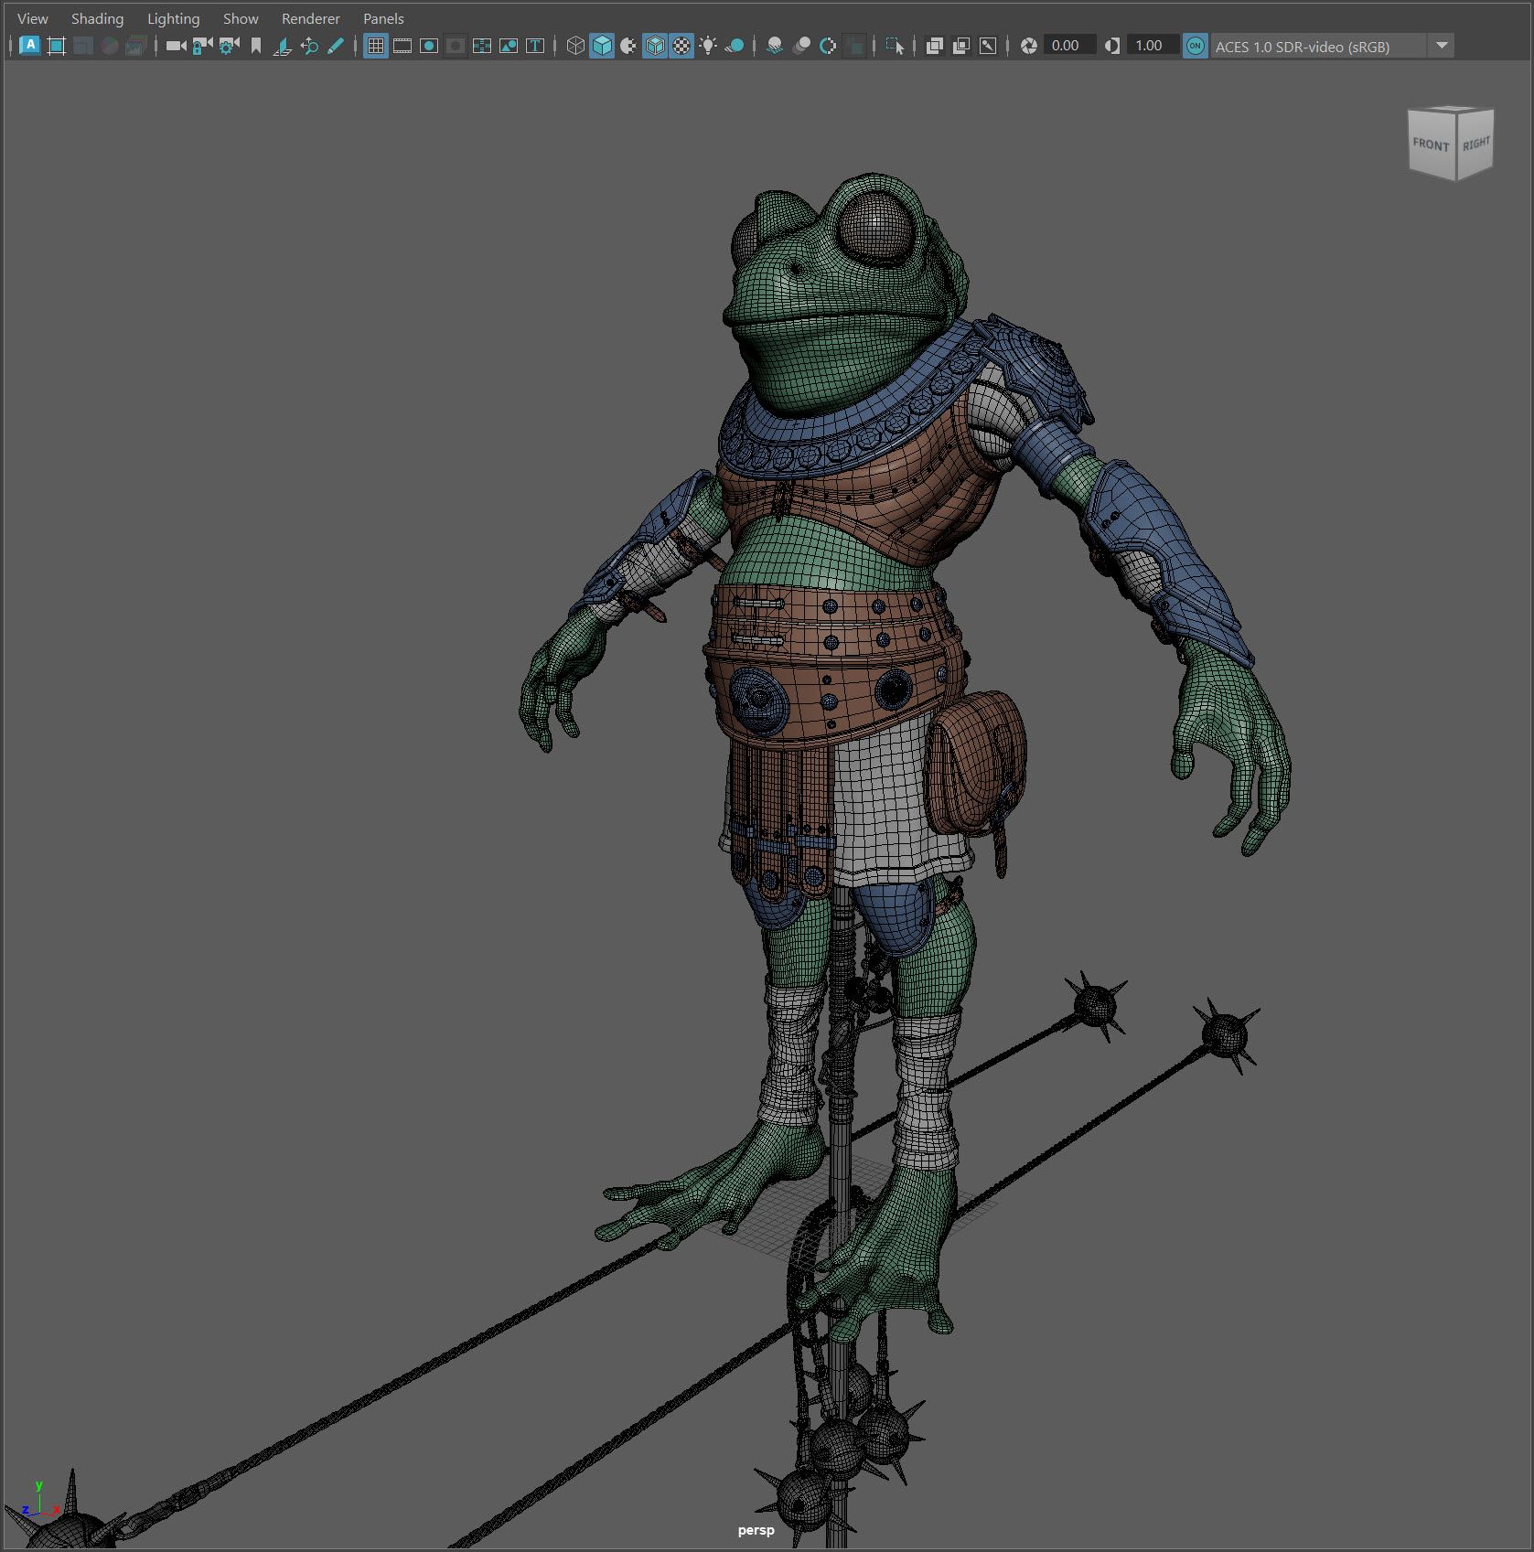Open the Panels menu

[383, 18]
